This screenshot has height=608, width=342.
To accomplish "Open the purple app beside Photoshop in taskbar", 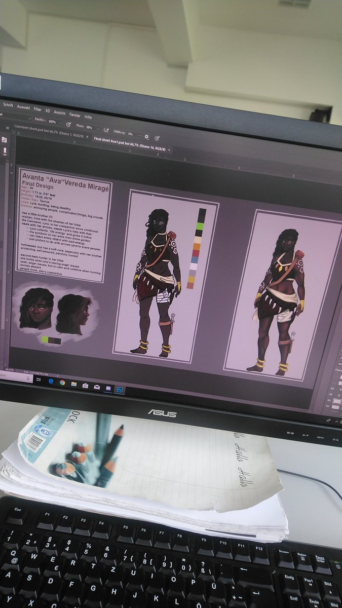I will coord(108,388).
